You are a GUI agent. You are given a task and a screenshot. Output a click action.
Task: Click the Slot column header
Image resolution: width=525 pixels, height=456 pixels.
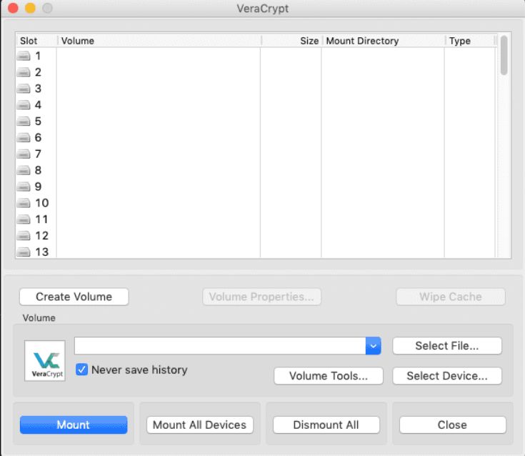point(37,41)
